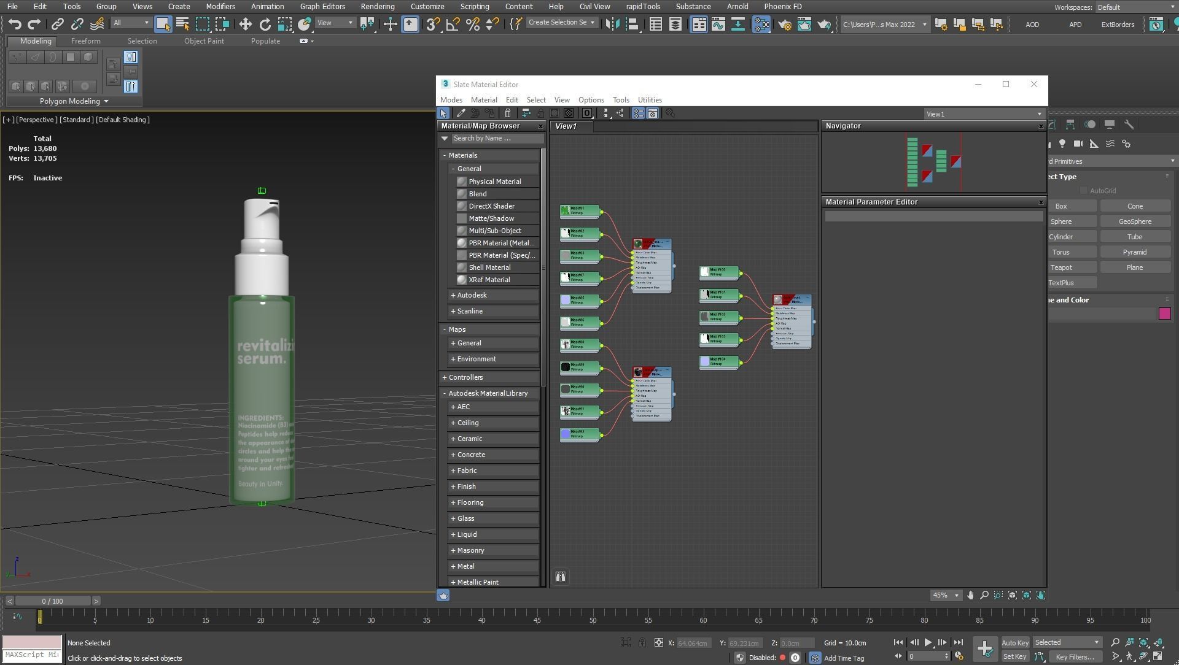Toggle the Disabled red indicator in status bar
Screen dimensions: 1179x665
click(782, 658)
